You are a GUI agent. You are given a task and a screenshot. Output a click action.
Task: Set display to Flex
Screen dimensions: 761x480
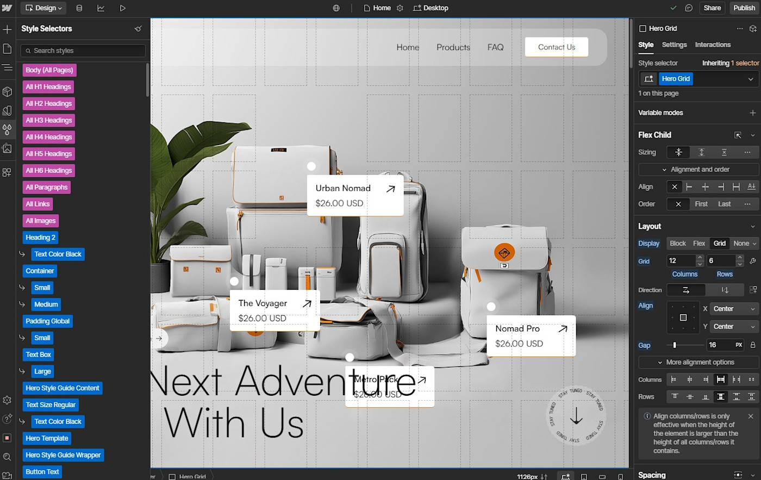pos(699,244)
